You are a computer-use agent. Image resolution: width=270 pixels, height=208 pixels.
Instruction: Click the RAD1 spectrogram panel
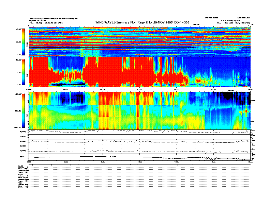[139, 72]
